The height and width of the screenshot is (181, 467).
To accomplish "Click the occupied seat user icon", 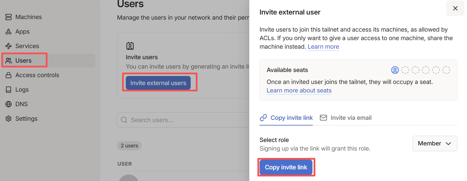I will click(x=395, y=70).
